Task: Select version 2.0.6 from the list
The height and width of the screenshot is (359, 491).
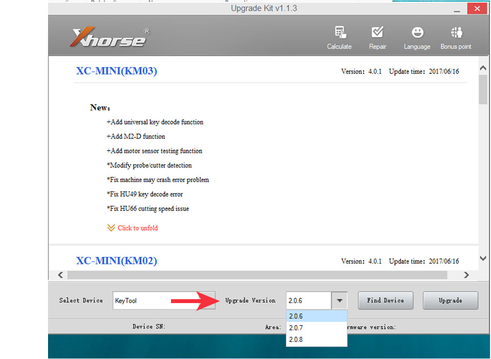Action: (x=317, y=316)
